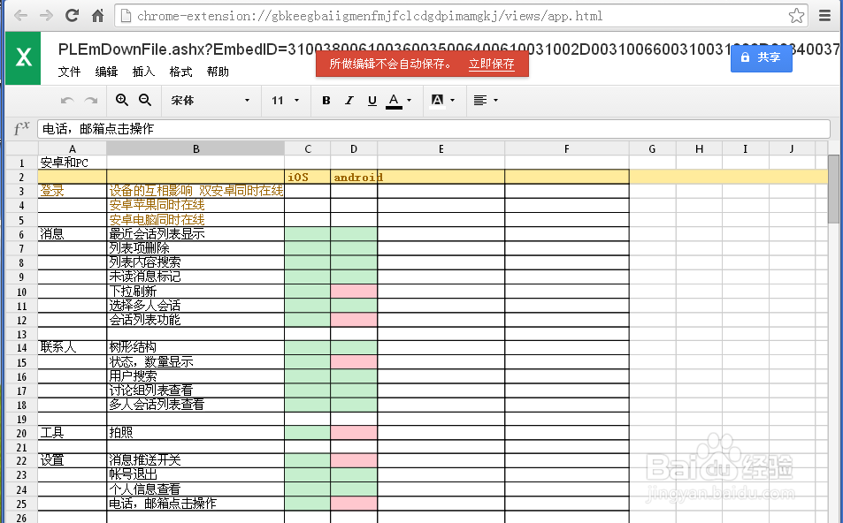Select the Zoom Out magnifier tool
843x523 pixels.
tap(144, 100)
